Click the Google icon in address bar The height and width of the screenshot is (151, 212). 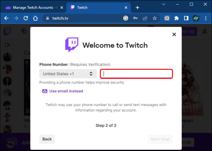pos(126,18)
